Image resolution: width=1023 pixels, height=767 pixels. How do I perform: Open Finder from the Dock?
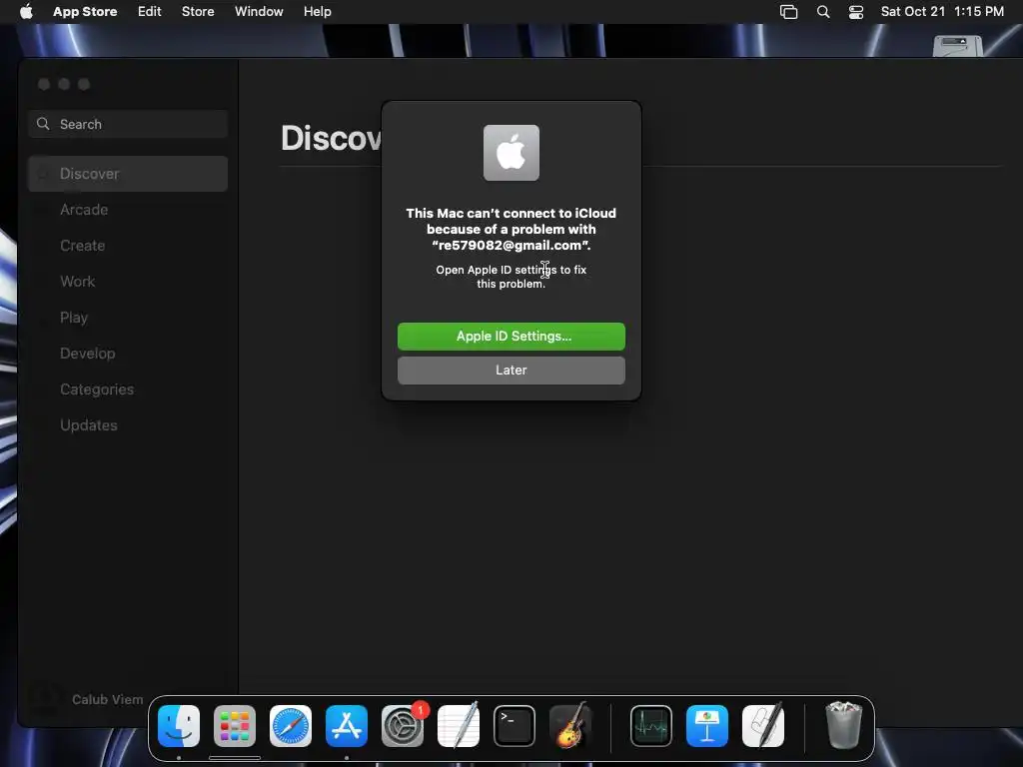pyautogui.click(x=179, y=726)
